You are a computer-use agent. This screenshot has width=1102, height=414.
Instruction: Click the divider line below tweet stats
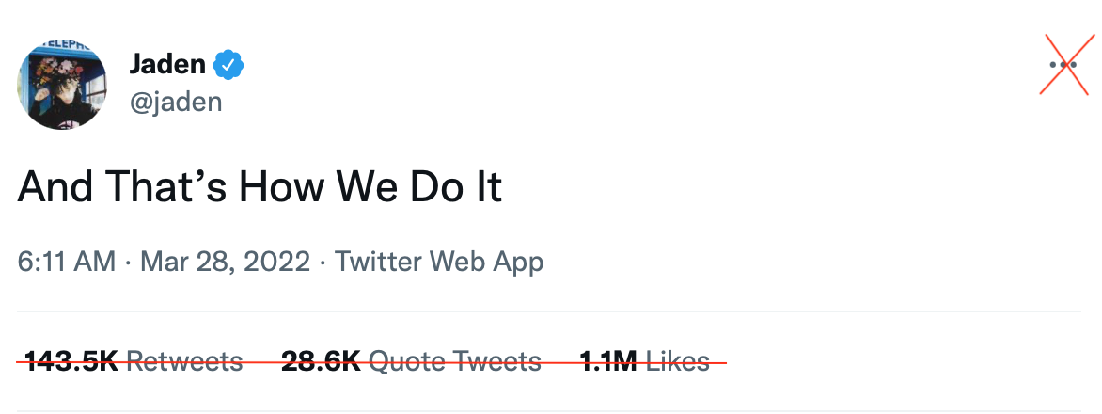point(551,410)
